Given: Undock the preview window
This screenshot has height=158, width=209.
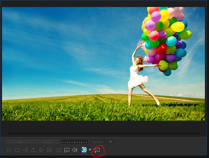Looking at the screenshot, I should pyautogui.click(x=97, y=150).
